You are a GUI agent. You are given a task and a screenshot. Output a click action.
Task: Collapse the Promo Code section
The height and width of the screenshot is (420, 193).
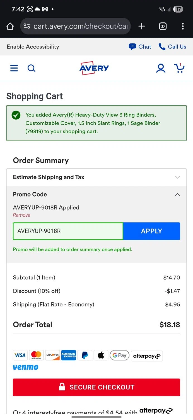pos(177,195)
